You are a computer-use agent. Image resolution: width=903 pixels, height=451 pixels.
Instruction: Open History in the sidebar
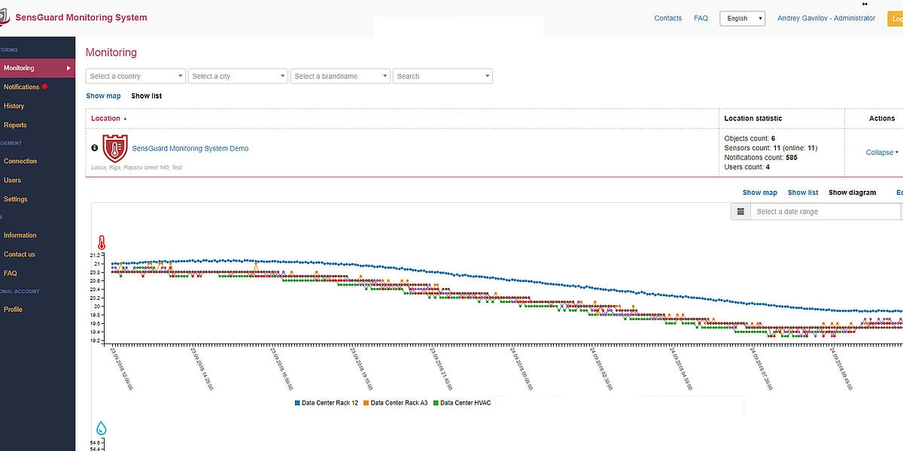14,106
